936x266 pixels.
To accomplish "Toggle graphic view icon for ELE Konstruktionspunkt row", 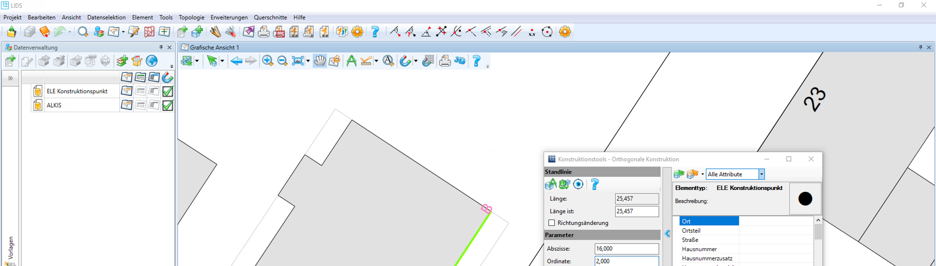I will [127, 91].
